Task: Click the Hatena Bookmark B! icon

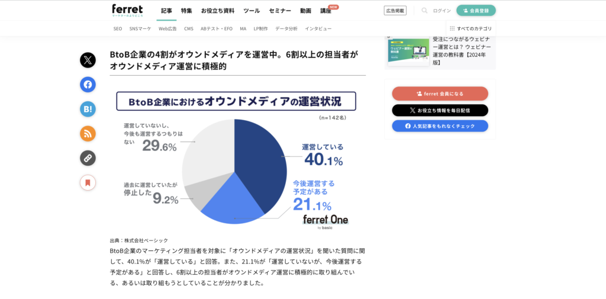Action: pos(88,109)
